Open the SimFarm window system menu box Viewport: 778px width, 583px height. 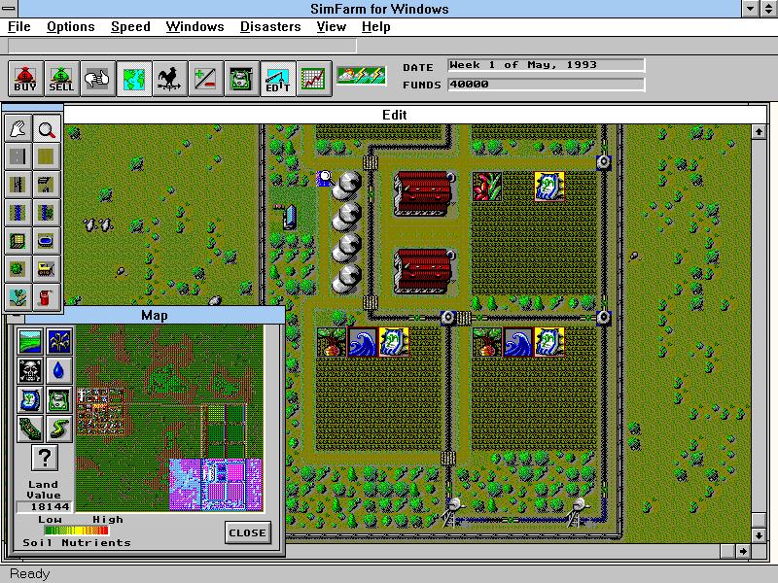(x=9, y=8)
